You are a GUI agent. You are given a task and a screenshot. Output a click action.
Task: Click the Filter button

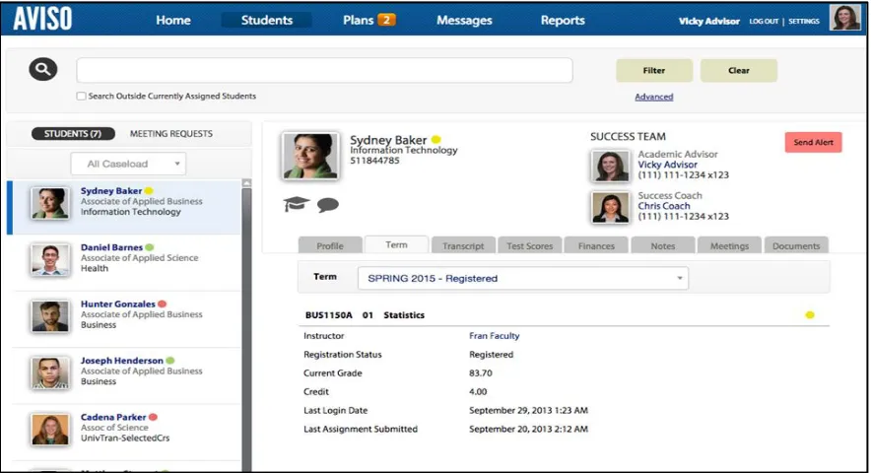pyautogui.click(x=654, y=71)
